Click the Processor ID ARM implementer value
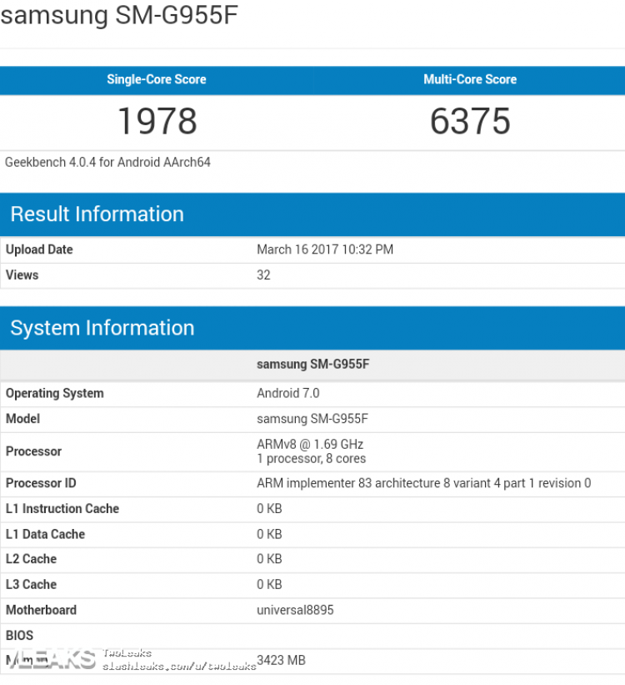Viewport: 625px width, 685px height. point(423,483)
